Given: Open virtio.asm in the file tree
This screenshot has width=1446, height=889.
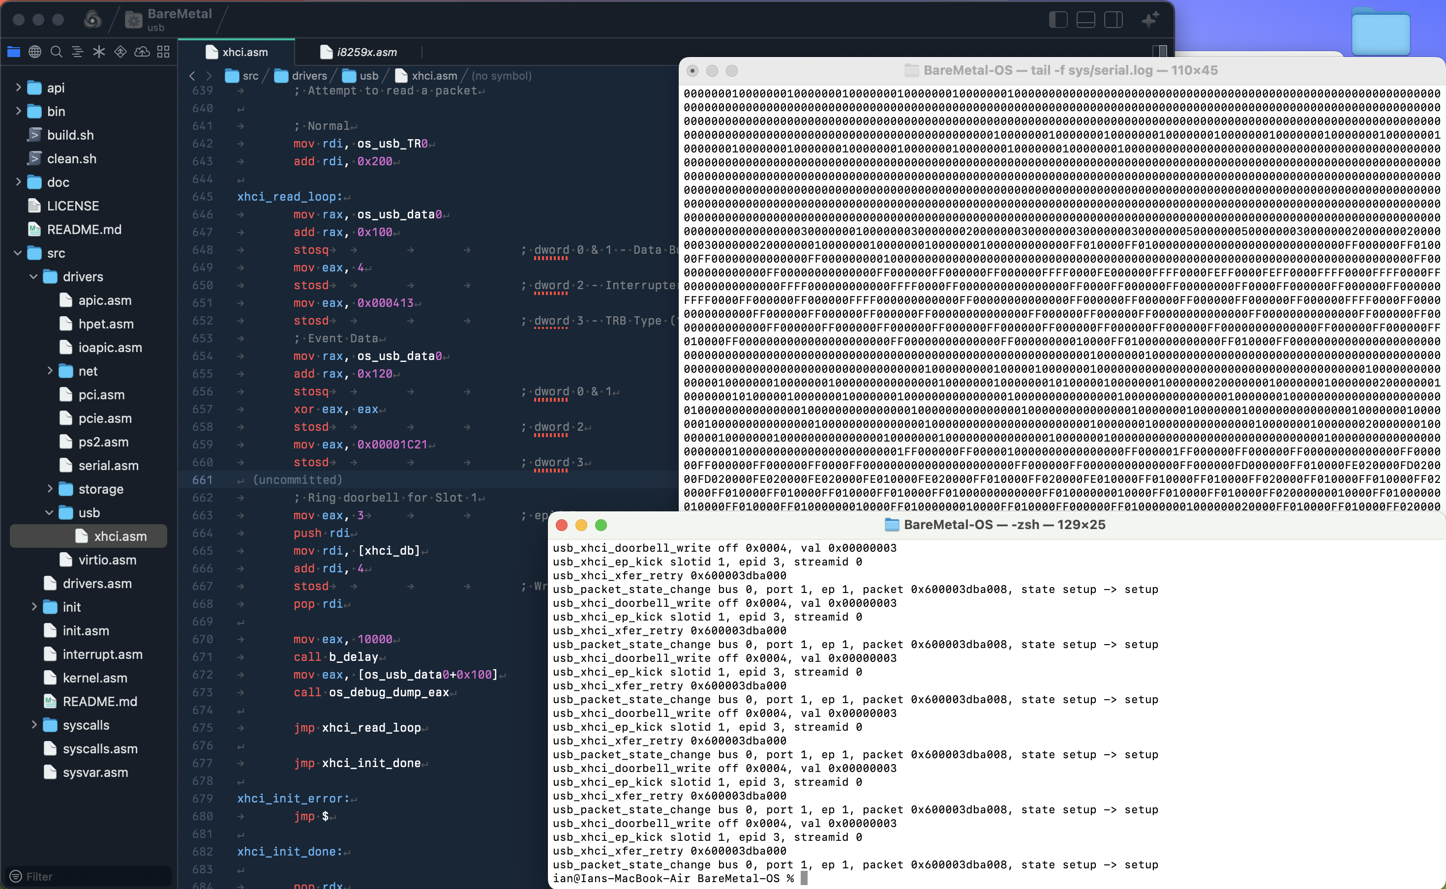Looking at the screenshot, I should tap(107, 560).
